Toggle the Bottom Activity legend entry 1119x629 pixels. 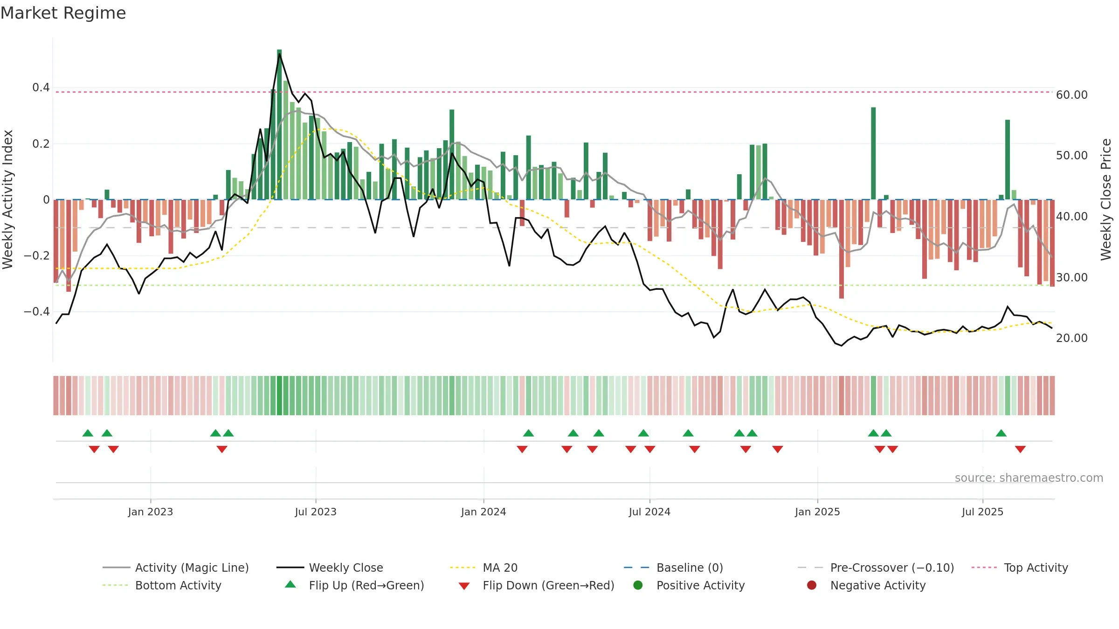tap(162, 585)
